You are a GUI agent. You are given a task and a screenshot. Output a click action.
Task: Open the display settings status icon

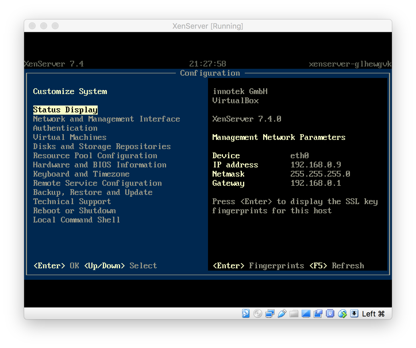point(306,314)
